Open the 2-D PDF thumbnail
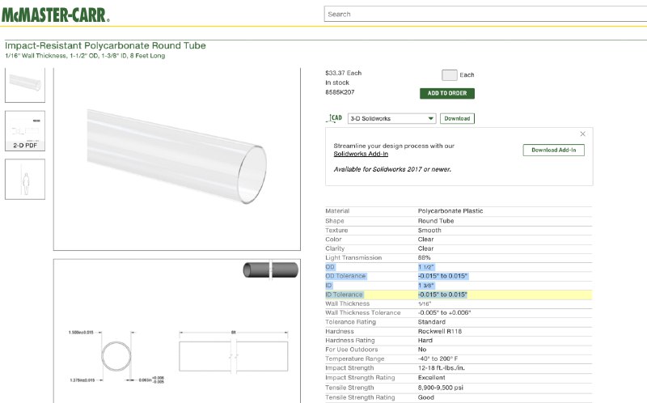Viewport: 647px width, 403px height. [25, 131]
